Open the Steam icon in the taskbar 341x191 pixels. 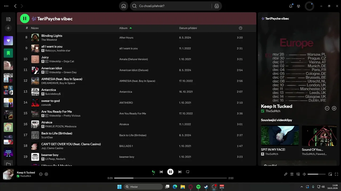tap(206, 187)
